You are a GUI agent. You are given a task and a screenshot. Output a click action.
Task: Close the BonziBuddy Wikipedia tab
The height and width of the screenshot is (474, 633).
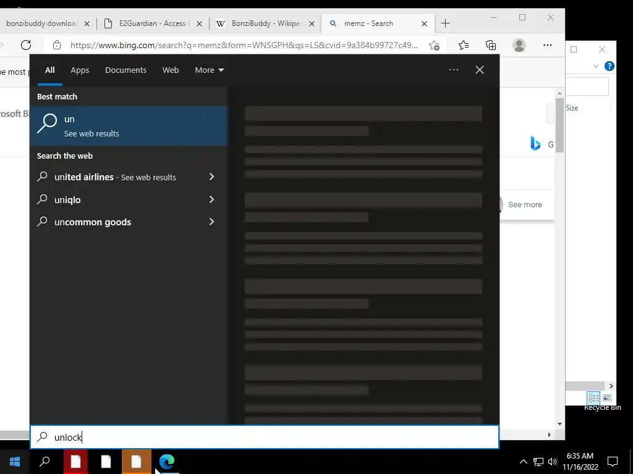312,24
